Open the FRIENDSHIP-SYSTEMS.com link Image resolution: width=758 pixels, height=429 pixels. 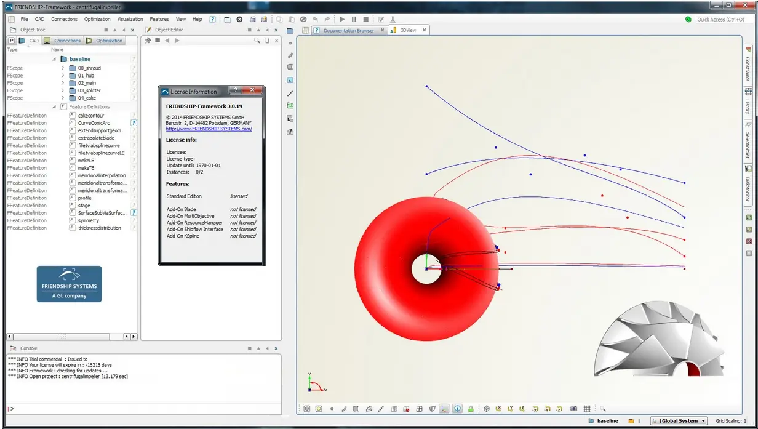[x=209, y=129]
